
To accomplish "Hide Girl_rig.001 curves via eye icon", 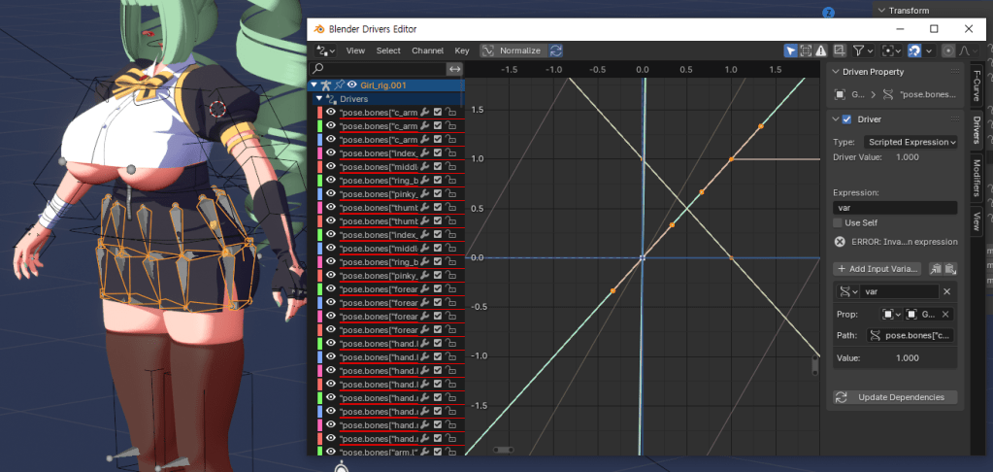I will (x=351, y=85).
